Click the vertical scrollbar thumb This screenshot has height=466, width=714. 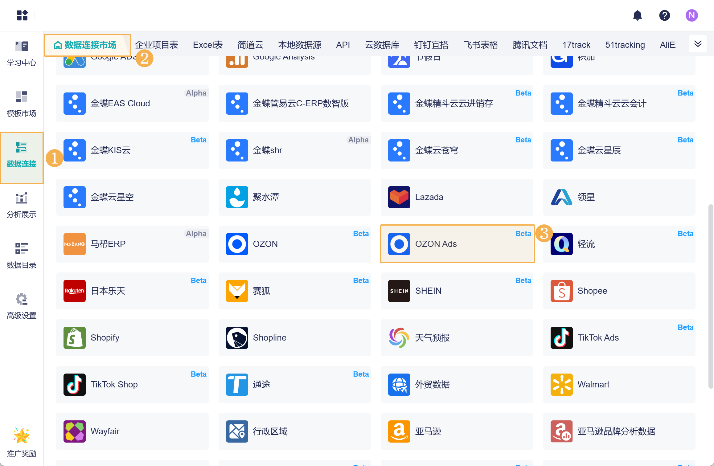pyautogui.click(x=711, y=296)
